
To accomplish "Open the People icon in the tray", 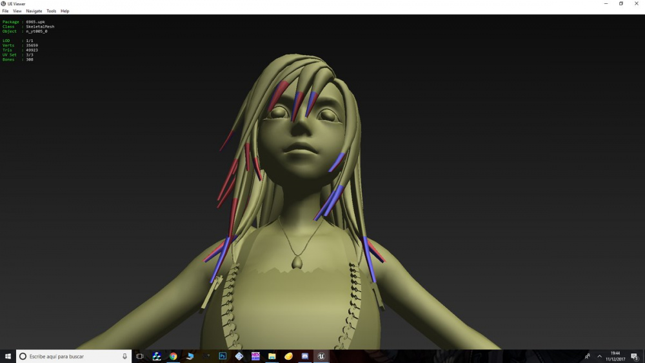I will tap(588, 357).
